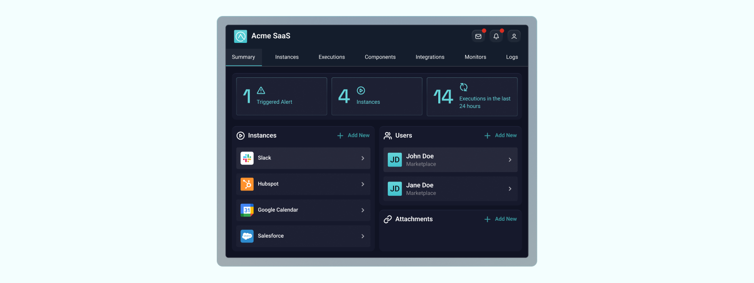Switch to the Instances tab
The width and height of the screenshot is (754, 283).
tap(287, 57)
